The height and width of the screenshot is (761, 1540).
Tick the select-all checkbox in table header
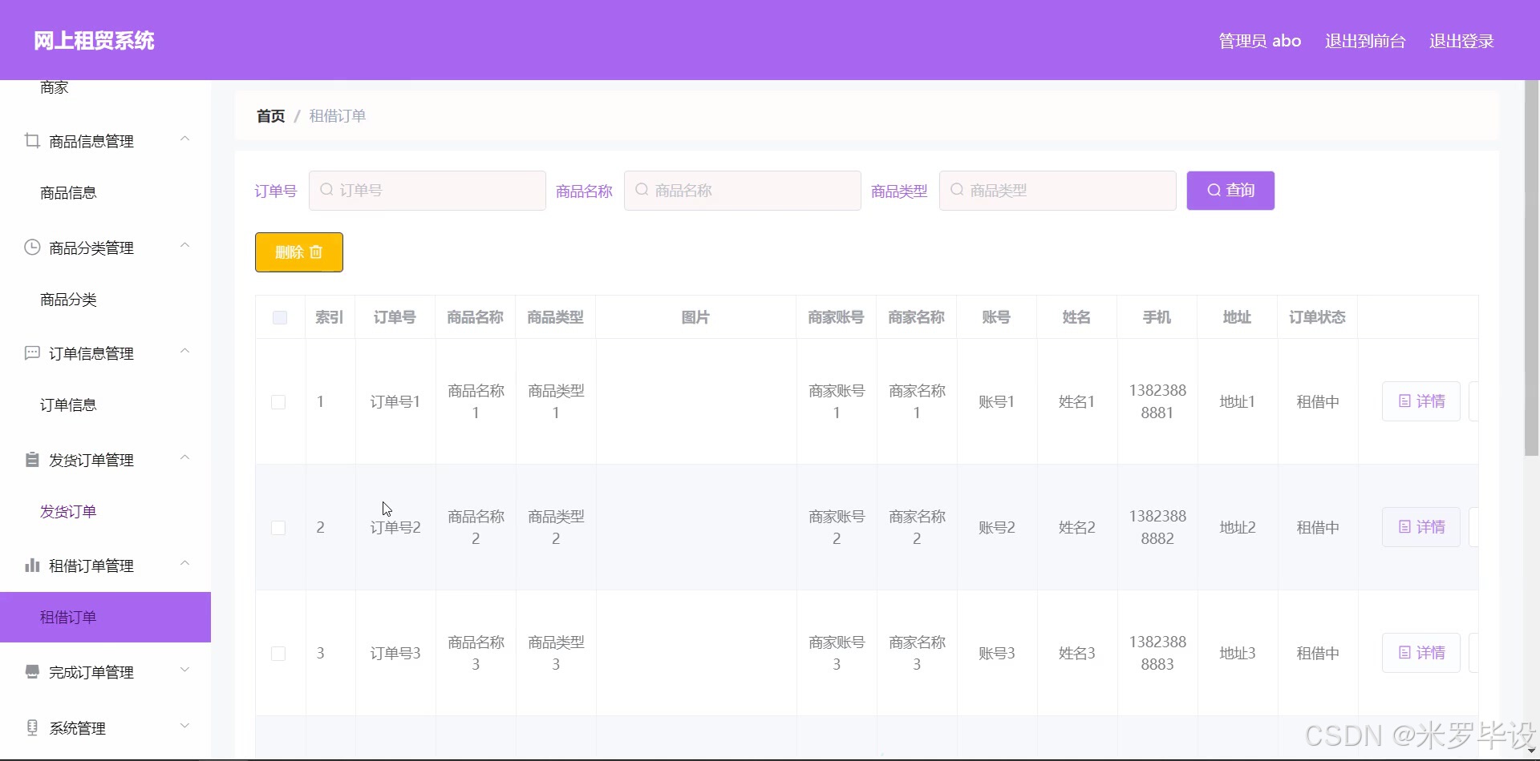280,317
